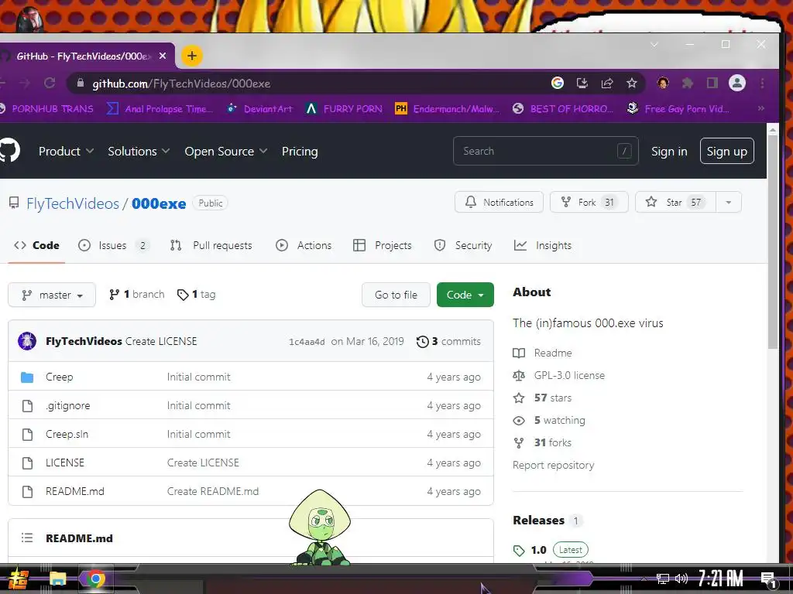Open the notification center icon

coord(768,579)
